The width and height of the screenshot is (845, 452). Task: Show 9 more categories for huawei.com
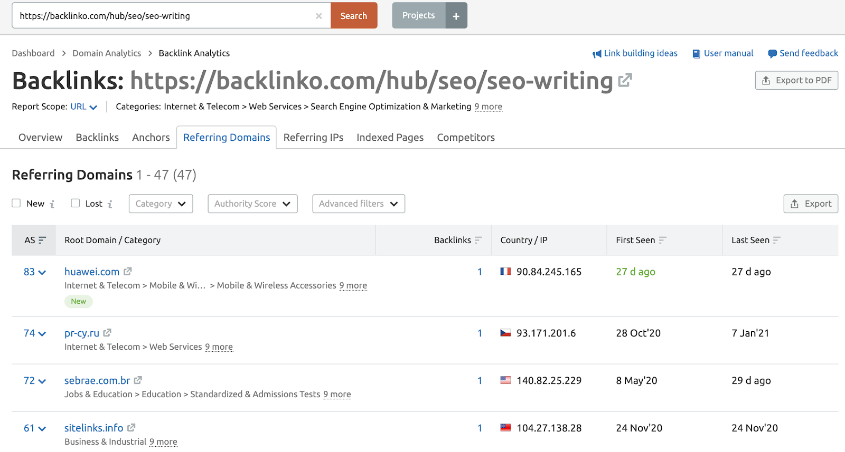[x=353, y=285]
